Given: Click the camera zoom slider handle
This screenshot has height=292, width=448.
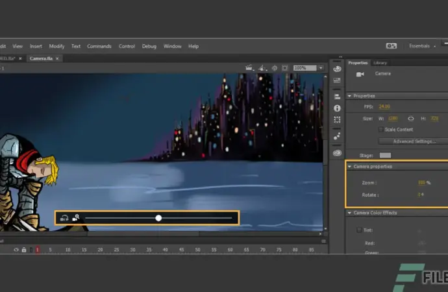Looking at the screenshot, I should 158,219.
